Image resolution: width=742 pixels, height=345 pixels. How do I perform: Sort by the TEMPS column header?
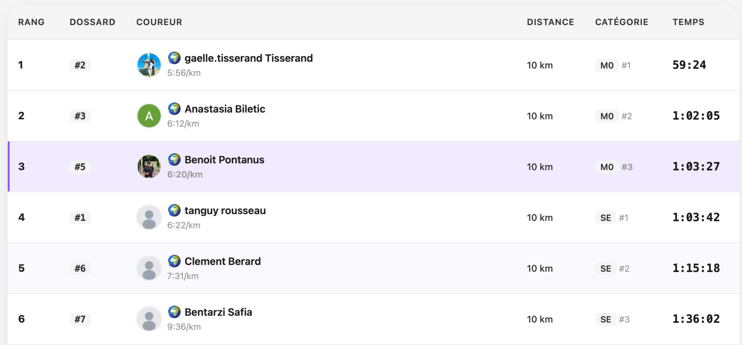tap(688, 22)
